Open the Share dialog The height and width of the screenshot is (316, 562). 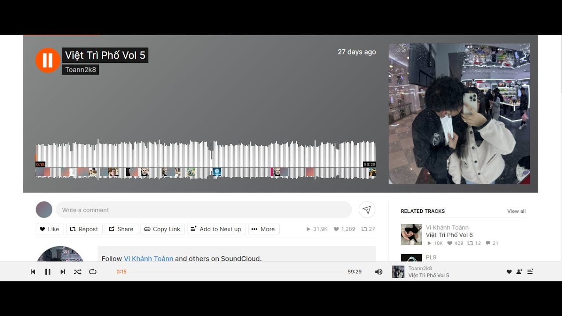[121, 229]
